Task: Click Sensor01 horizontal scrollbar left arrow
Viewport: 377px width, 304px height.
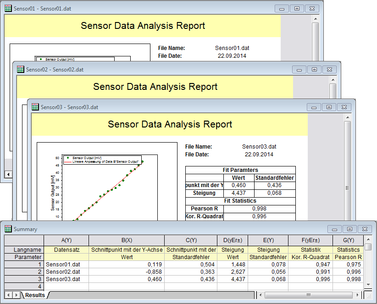Action: 8,175
